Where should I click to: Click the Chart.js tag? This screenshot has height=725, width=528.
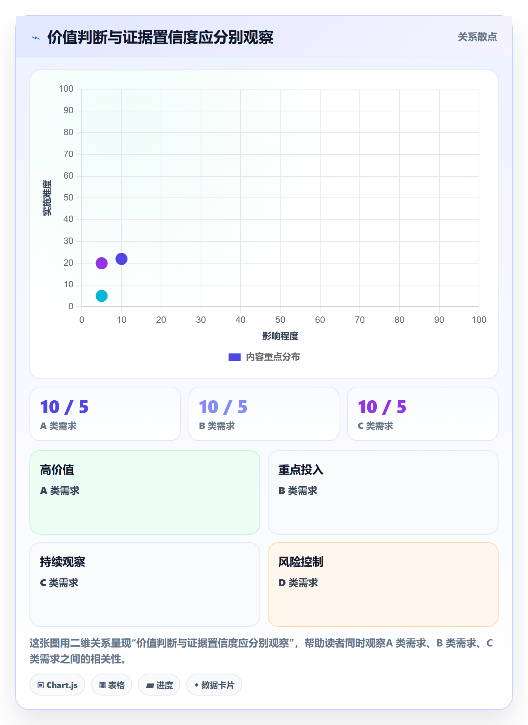pos(57,685)
